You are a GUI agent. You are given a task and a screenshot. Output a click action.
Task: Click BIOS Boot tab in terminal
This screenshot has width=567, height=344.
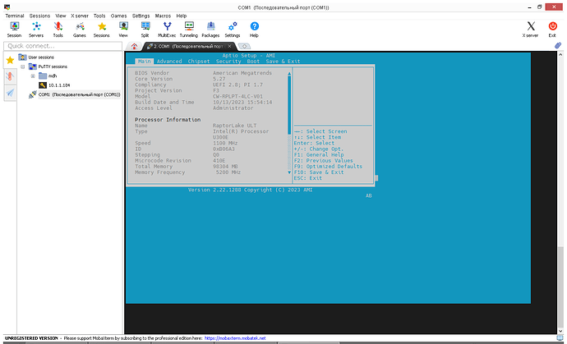tap(253, 62)
